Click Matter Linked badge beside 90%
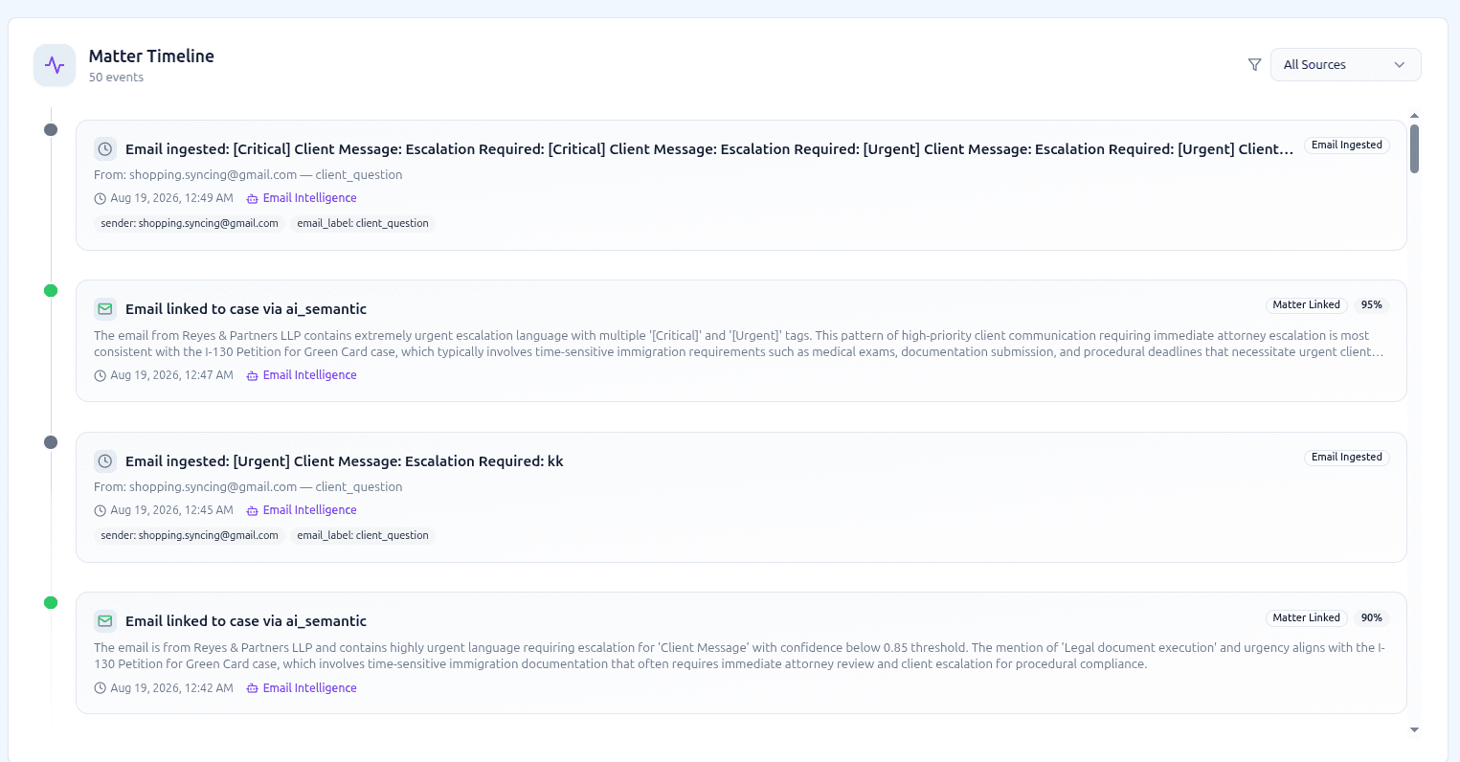Screen dimensions: 1460x762 coord(1306,617)
